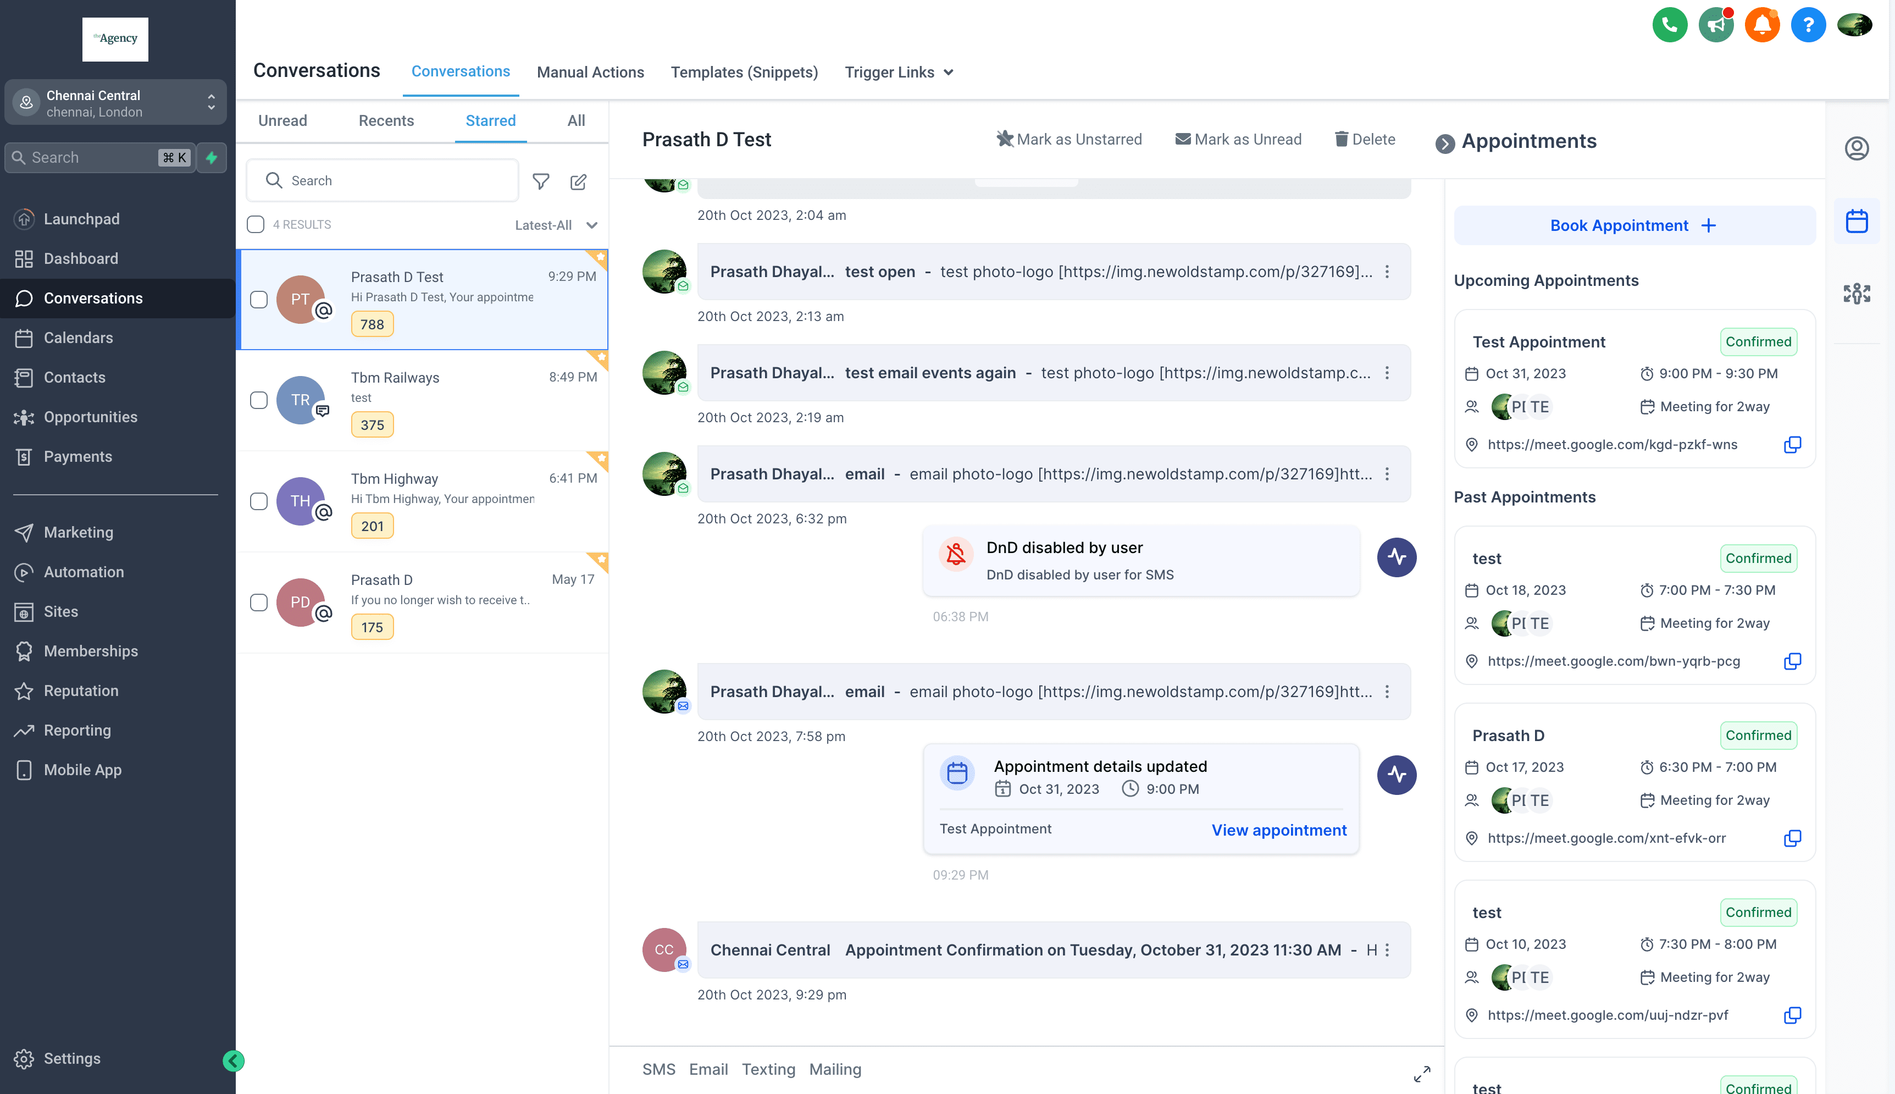1895x1094 pixels.
Task: Open the Chennai Central location switcher
Action: tap(115, 103)
